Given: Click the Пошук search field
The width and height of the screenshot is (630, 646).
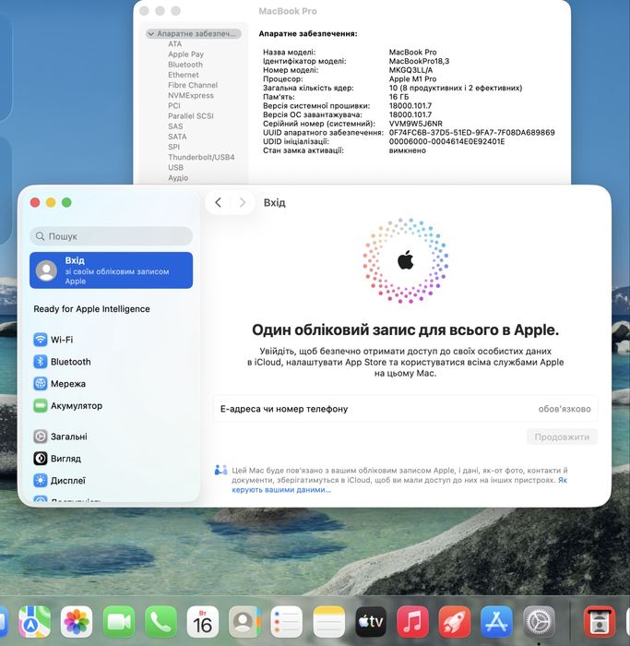Looking at the screenshot, I should coord(112,236).
